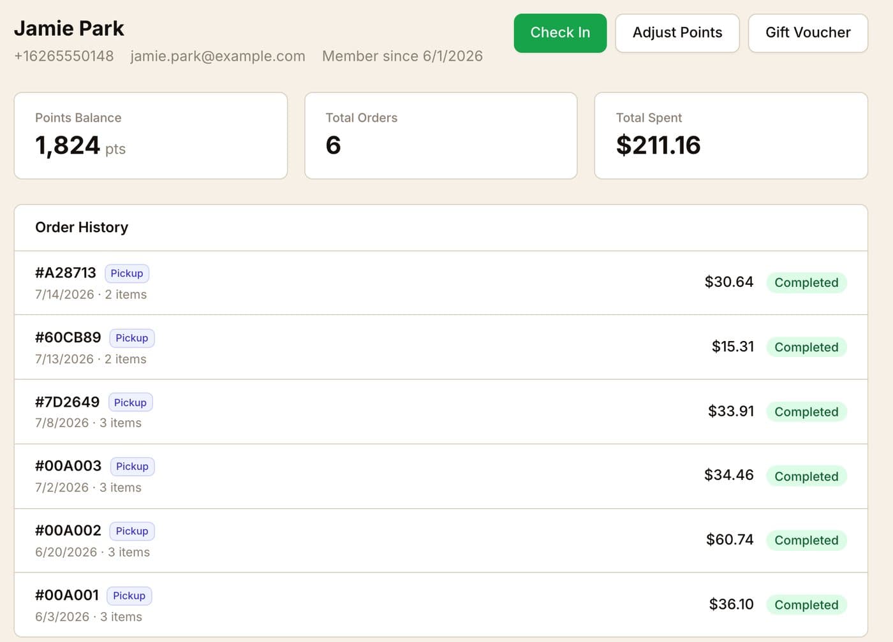Click the 6/20/2026 · 3 items line
The width and height of the screenshot is (893, 642).
tap(92, 552)
